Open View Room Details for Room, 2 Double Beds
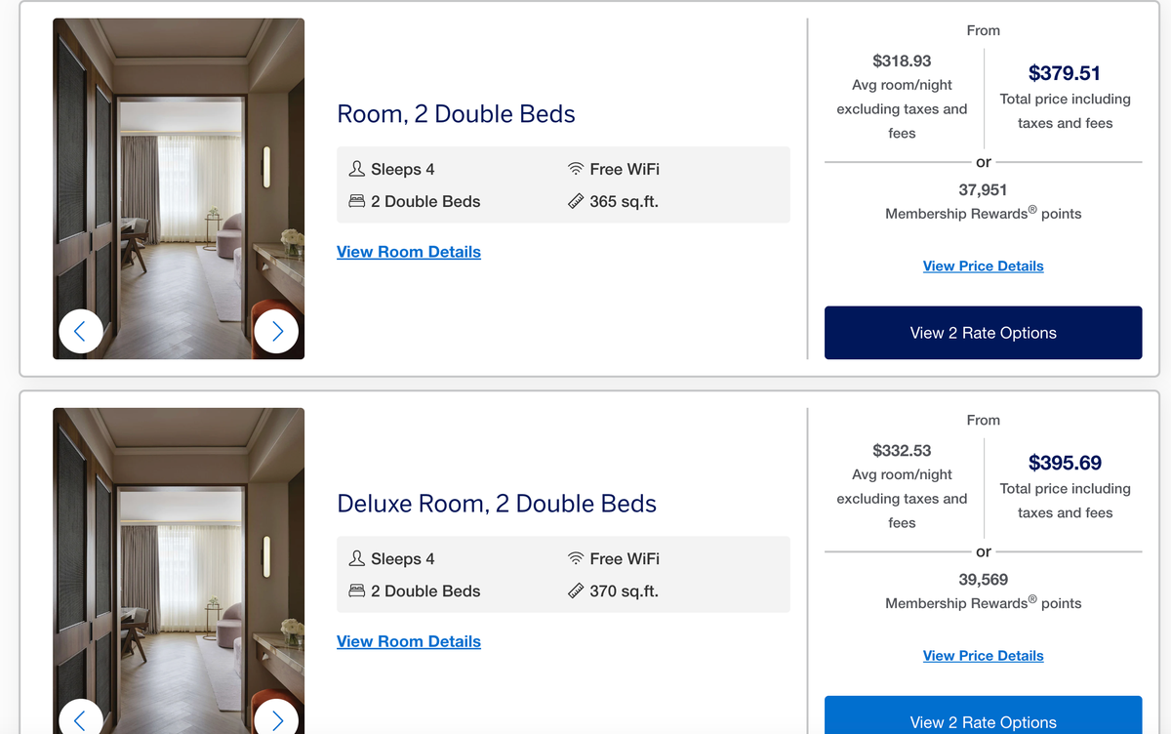Image resolution: width=1171 pixels, height=734 pixels. click(x=408, y=252)
